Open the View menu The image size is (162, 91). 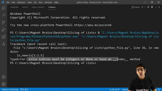click(x=30, y=2)
